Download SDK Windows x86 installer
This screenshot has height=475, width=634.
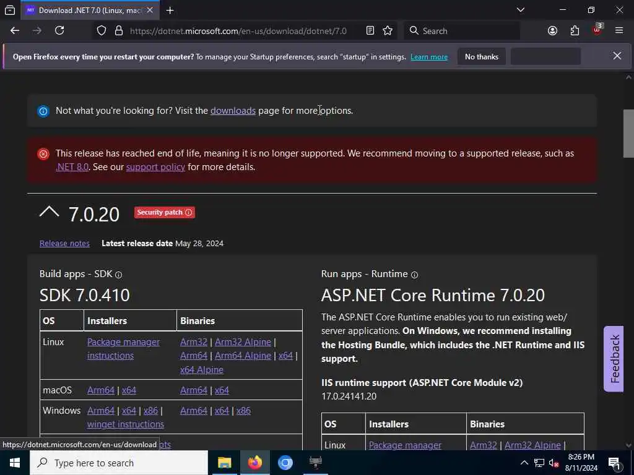[151, 411]
